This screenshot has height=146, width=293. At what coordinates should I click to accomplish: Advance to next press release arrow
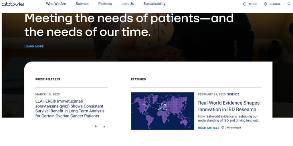(x=104, y=127)
